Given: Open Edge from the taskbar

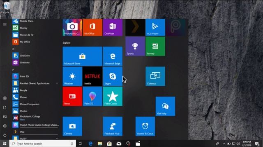Looking at the screenshot, I should (90, 143).
